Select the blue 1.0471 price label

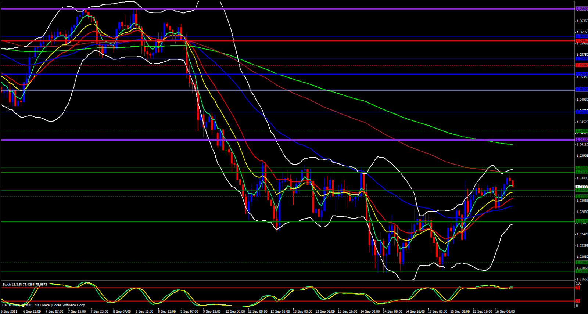coord(581,112)
